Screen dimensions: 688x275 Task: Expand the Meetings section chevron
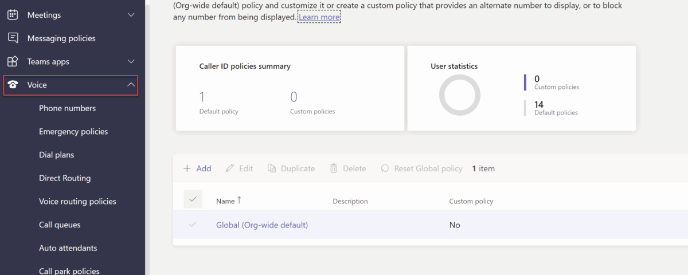click(x=131, y=15)
